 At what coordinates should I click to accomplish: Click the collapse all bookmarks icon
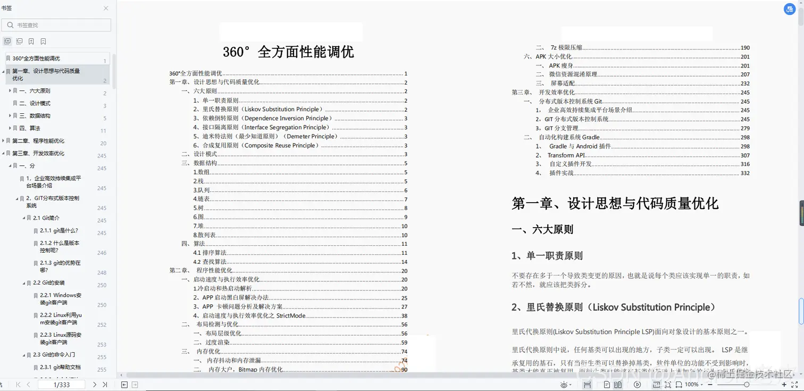click(x=19, y=41)
